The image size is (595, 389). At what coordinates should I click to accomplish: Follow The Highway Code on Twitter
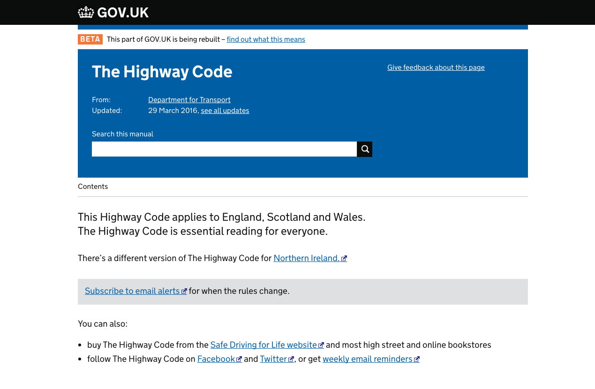tap(273, 359)
